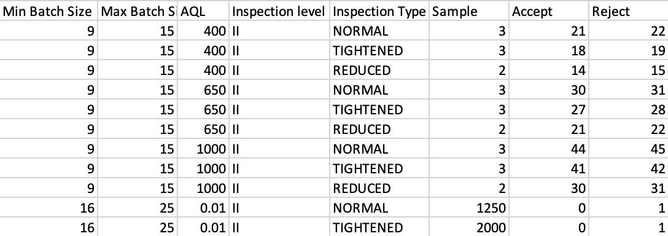Select the Reject column header cell
This screenshot has height=236, width=668.
click(x=629, y=11)
